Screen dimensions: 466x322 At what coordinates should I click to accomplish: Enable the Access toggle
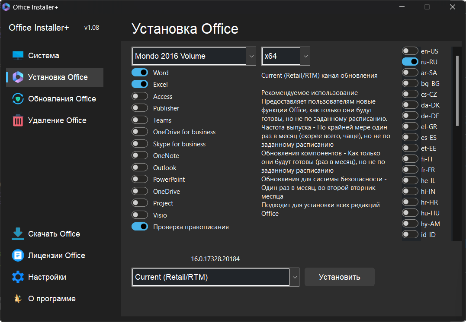140,96
